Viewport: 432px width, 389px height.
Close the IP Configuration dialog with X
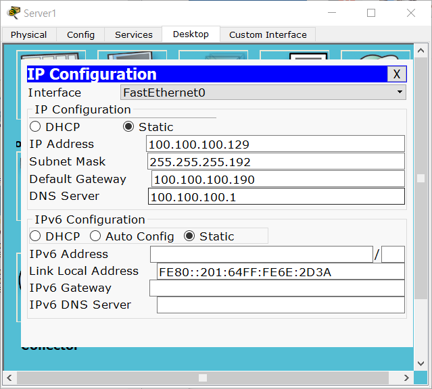coord(396,74)
